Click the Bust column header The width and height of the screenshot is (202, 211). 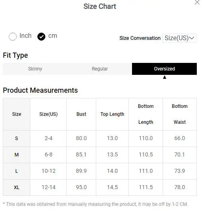pyautogui.click(x=81, y=114)
